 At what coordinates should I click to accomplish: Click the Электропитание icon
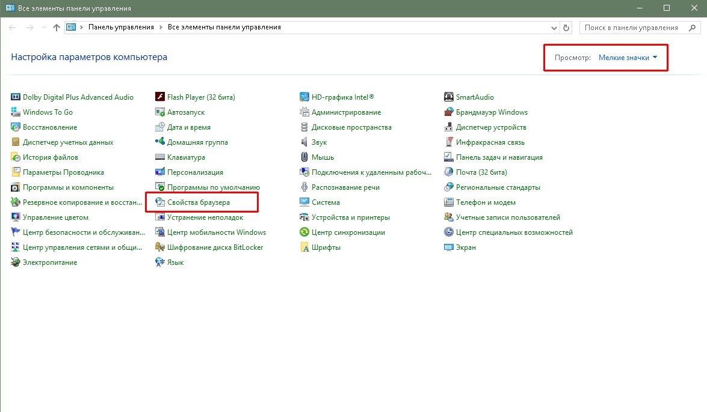[16, 262]
